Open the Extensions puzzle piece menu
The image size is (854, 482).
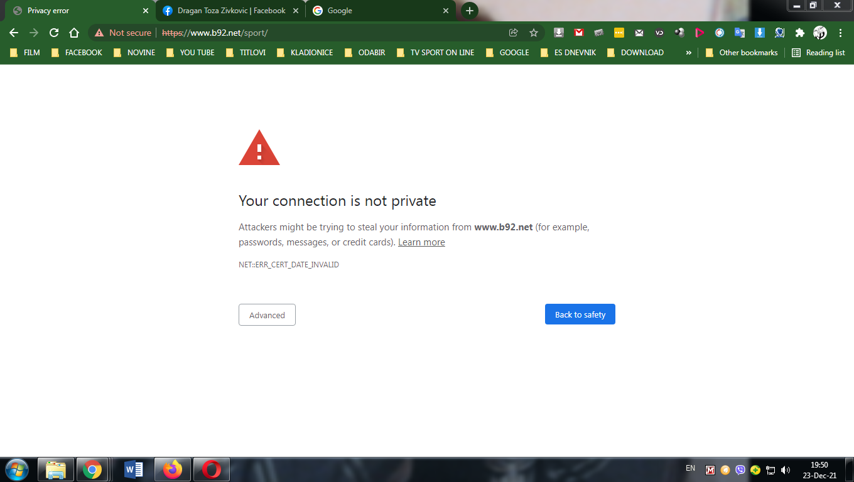click(x=800, y=33)
